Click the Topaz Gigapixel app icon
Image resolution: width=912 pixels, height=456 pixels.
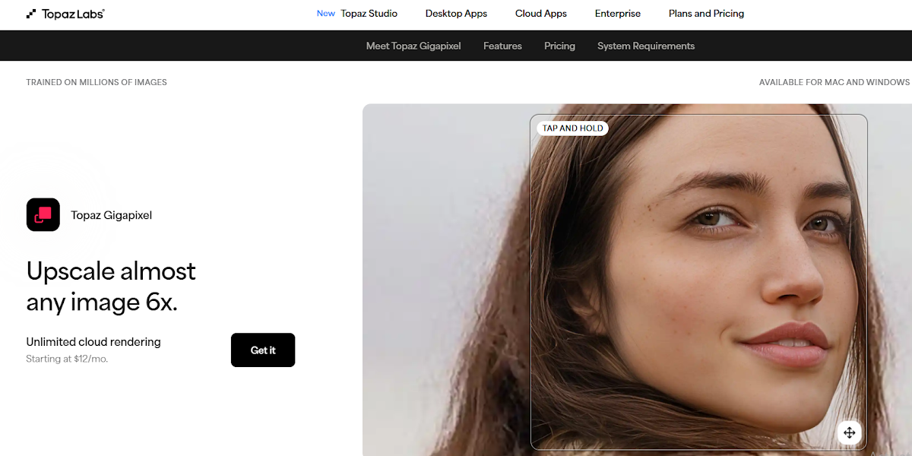point(43,215)
